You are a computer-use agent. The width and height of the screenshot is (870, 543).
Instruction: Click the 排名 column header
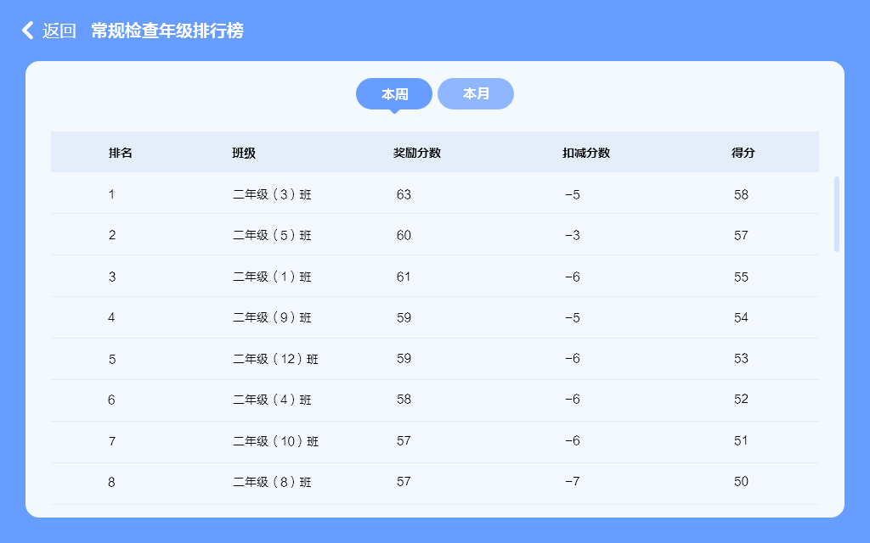tap(121, 153)
